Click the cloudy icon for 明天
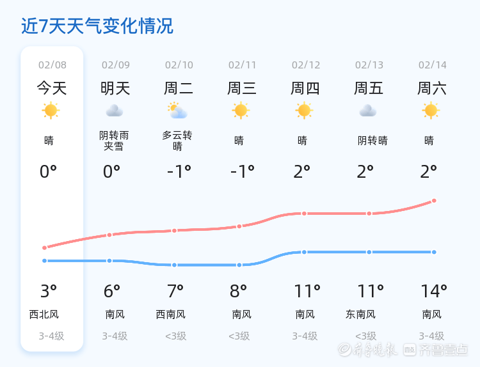 114,111
